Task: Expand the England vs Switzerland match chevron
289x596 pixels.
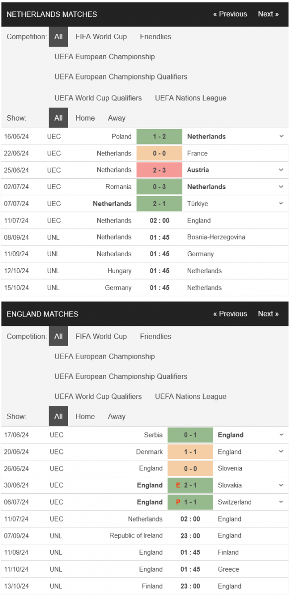Action: pyautogui.click(x=281, y=502)
